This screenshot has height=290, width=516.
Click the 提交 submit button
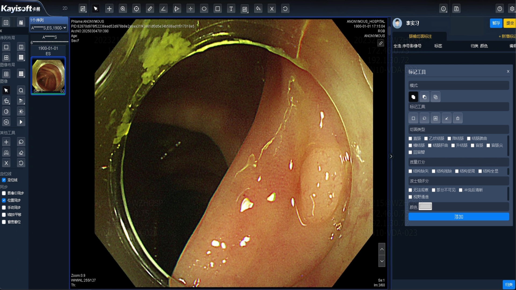pos(510,23)
